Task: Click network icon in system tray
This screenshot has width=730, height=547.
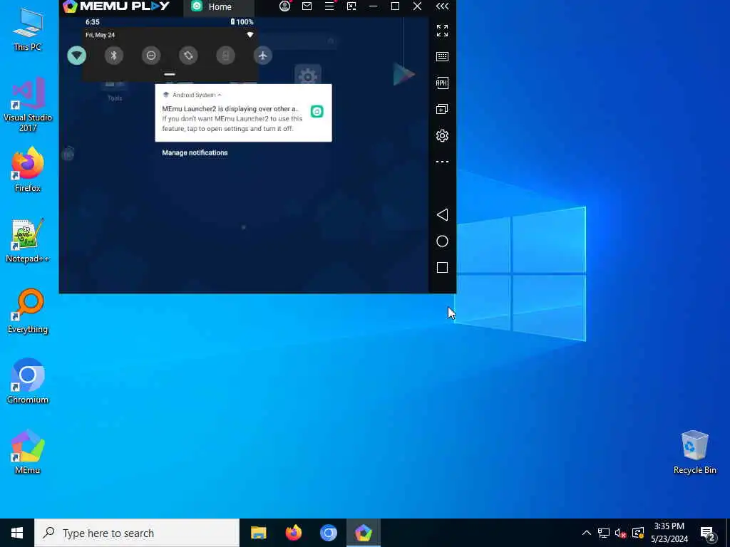Action: (x=604, y=533)
